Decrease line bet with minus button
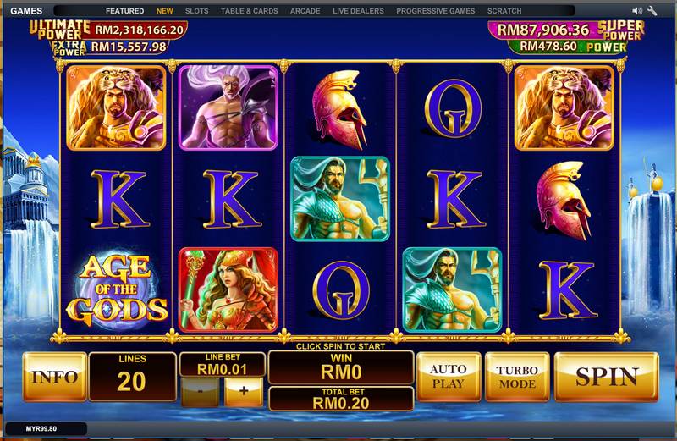The height and width of the screenshot is (441, 677). pyautogui.click(x=200, y=392)
